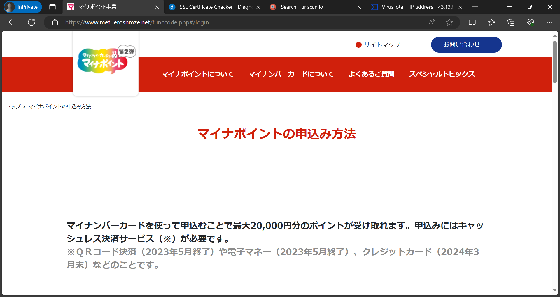Open the サイトマップ link
Image resolution: width=560 pixels, height=297 pixels.
click(x=378, y=45)
